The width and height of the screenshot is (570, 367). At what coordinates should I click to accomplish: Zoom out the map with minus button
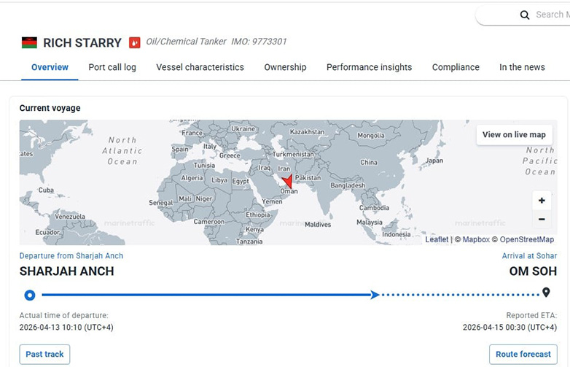point(542,219)
